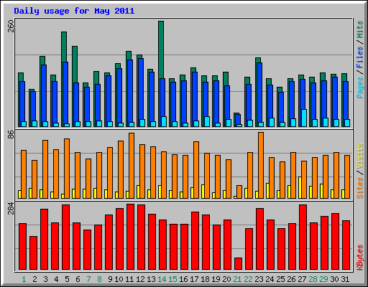
Task: Click day label "4" on the x-axis
Action: coord(56,279)
